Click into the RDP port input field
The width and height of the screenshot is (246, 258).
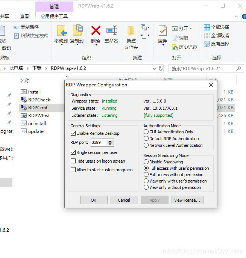tap(99, 142)
